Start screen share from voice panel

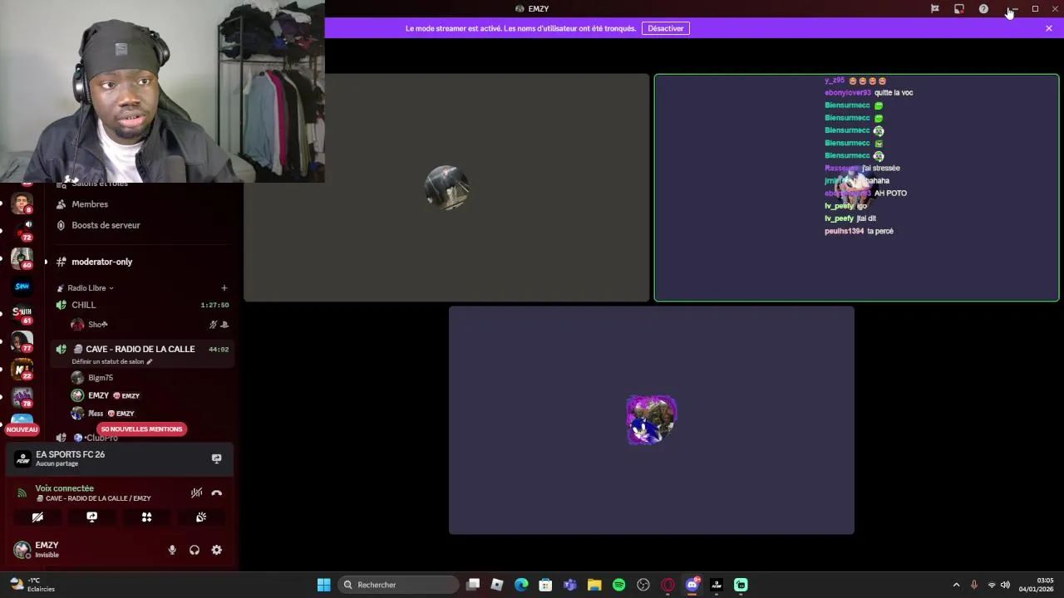pyautogui.click(x=91, y=517)
